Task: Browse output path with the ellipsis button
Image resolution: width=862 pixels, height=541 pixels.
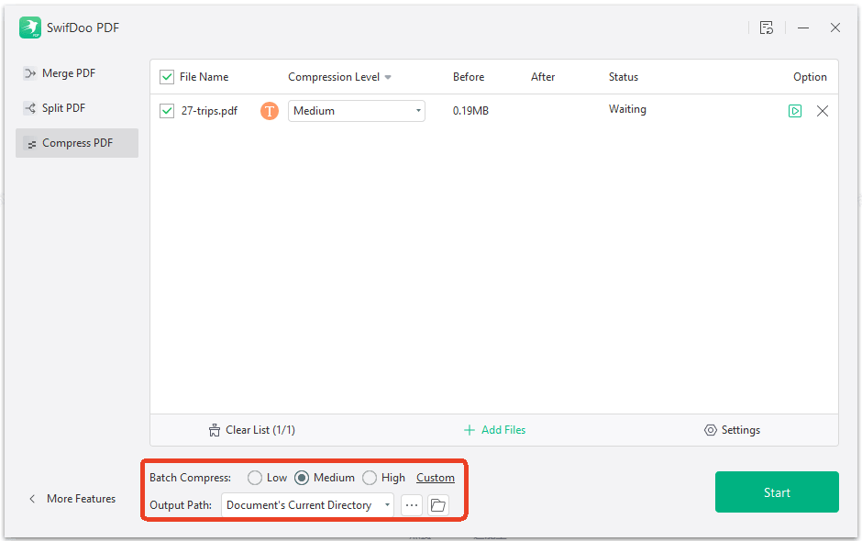Action: [x=412, y=504]
